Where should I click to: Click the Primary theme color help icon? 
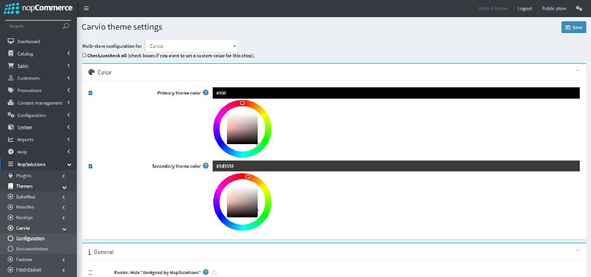[206, 93]
